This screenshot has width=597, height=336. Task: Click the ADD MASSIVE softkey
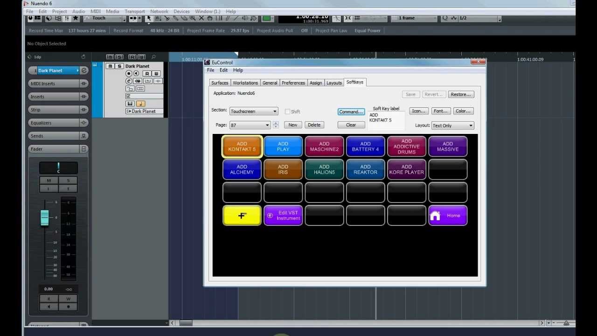point(448,147)
